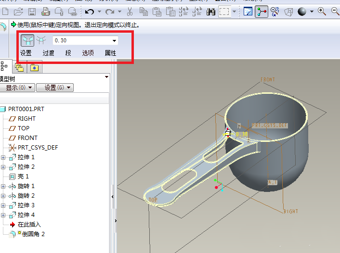Open the 选项 dashboard tab
The height and width of the screenshot is (253, 340).
pyautogui.click(x=88, y=53)
